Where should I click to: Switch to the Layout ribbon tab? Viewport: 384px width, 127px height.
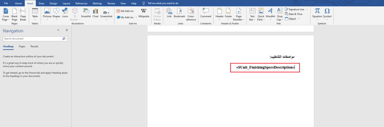coord(66,3)
